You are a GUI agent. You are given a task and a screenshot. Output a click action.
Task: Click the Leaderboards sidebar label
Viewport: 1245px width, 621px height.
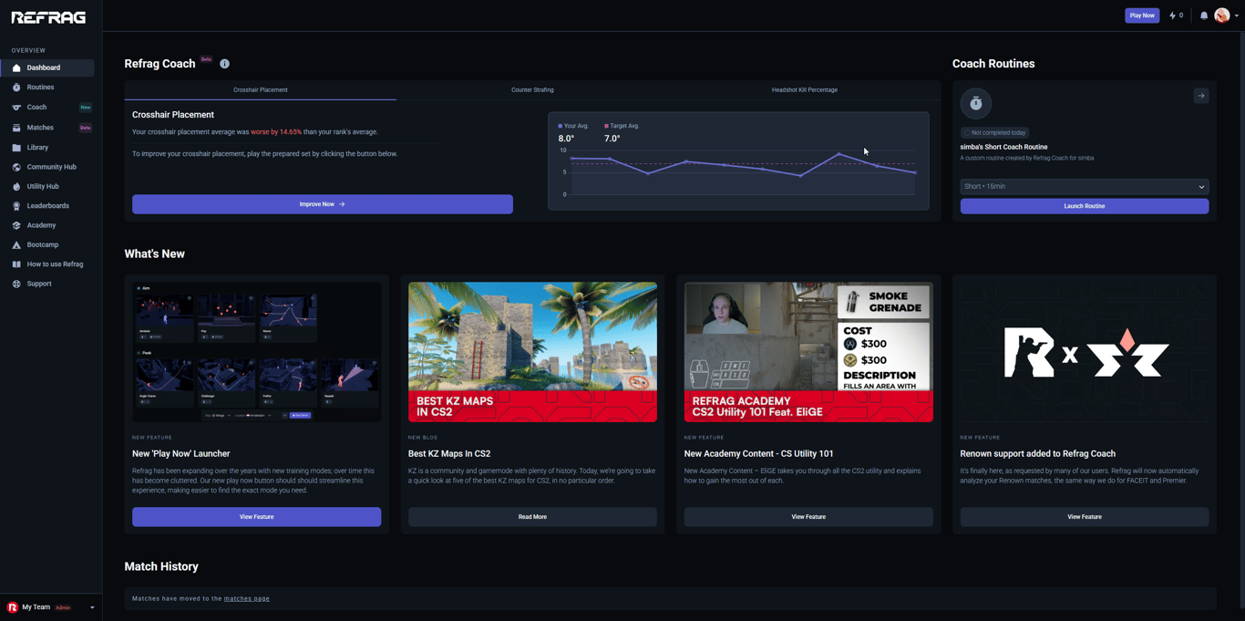click(48, 206)
